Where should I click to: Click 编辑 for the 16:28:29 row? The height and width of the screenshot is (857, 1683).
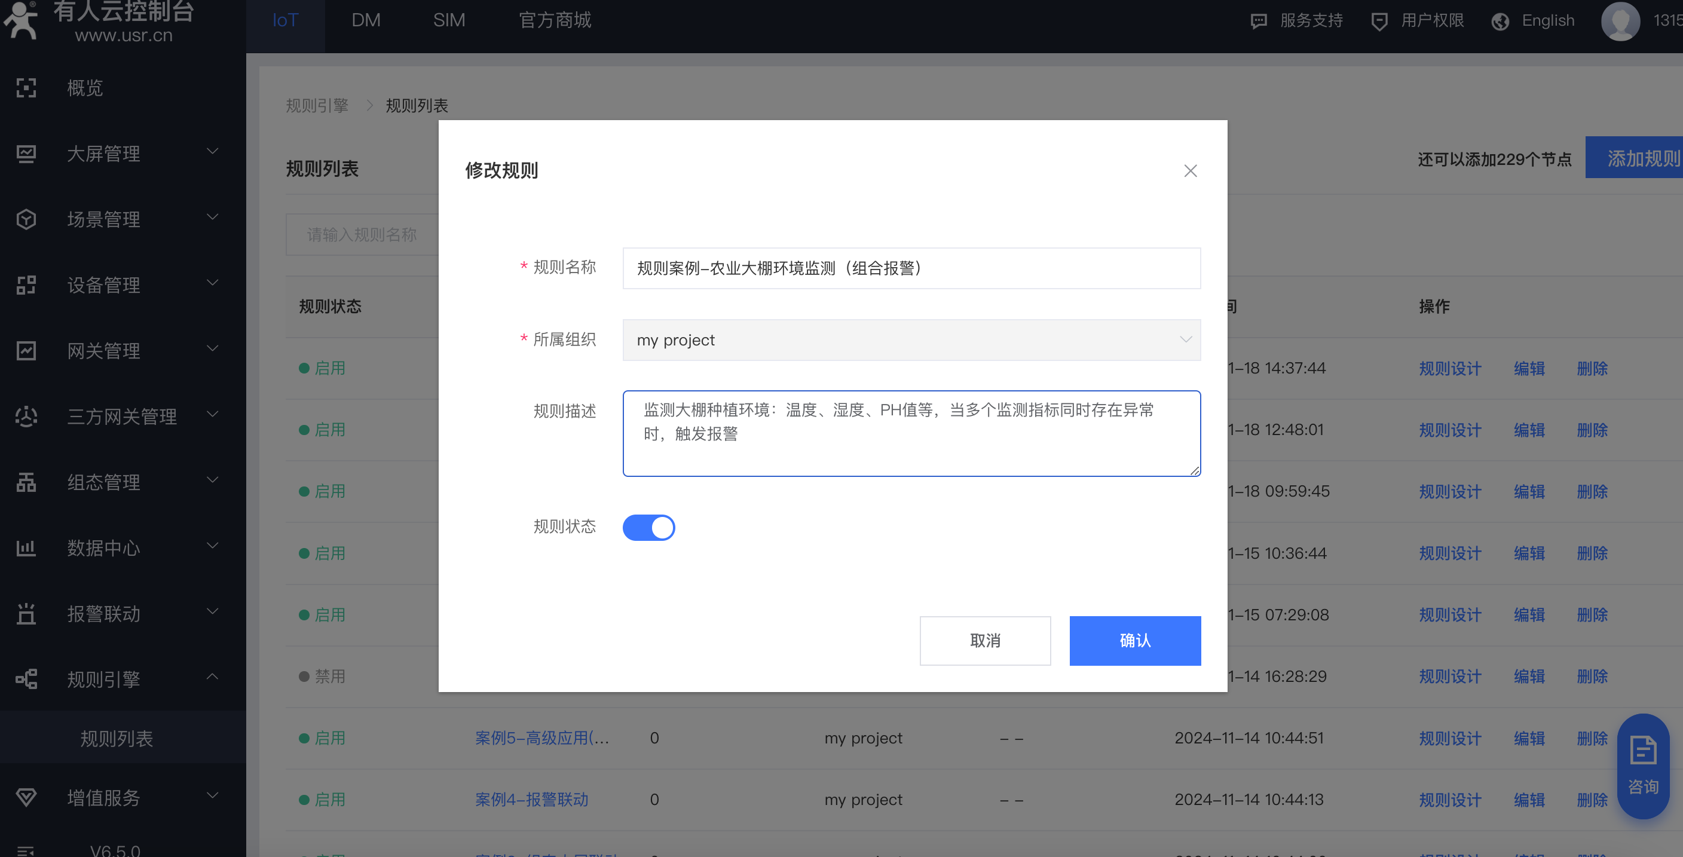(1529, 677)
